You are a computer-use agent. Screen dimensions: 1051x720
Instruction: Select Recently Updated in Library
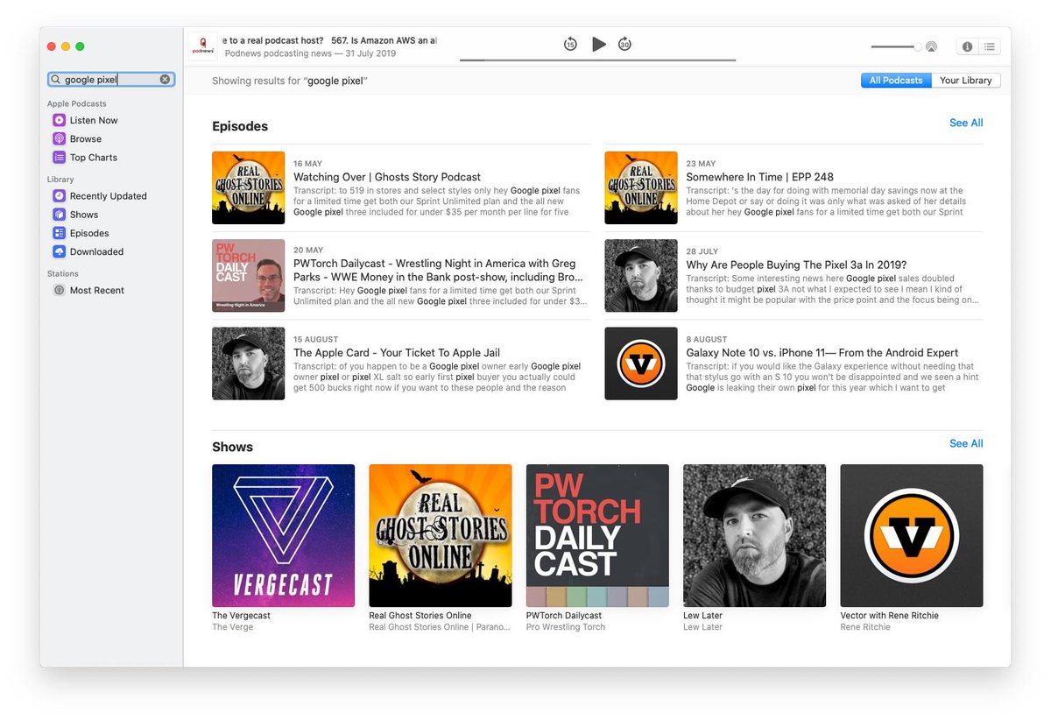click(108, 196)
